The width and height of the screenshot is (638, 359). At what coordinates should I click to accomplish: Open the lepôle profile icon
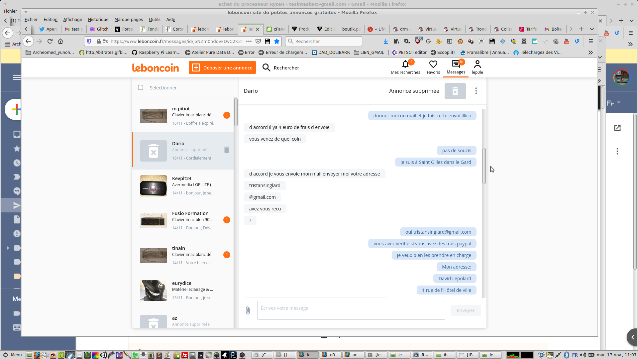click(x=477, y=64)
